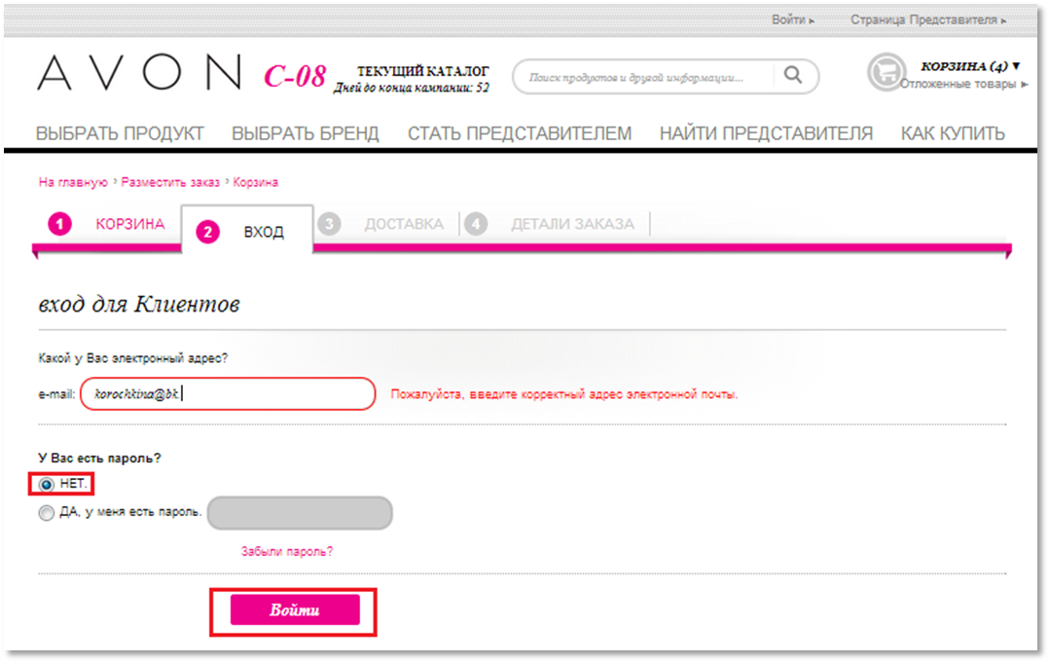
Task: Open the shopping cart icon
Action: point(887,72)
